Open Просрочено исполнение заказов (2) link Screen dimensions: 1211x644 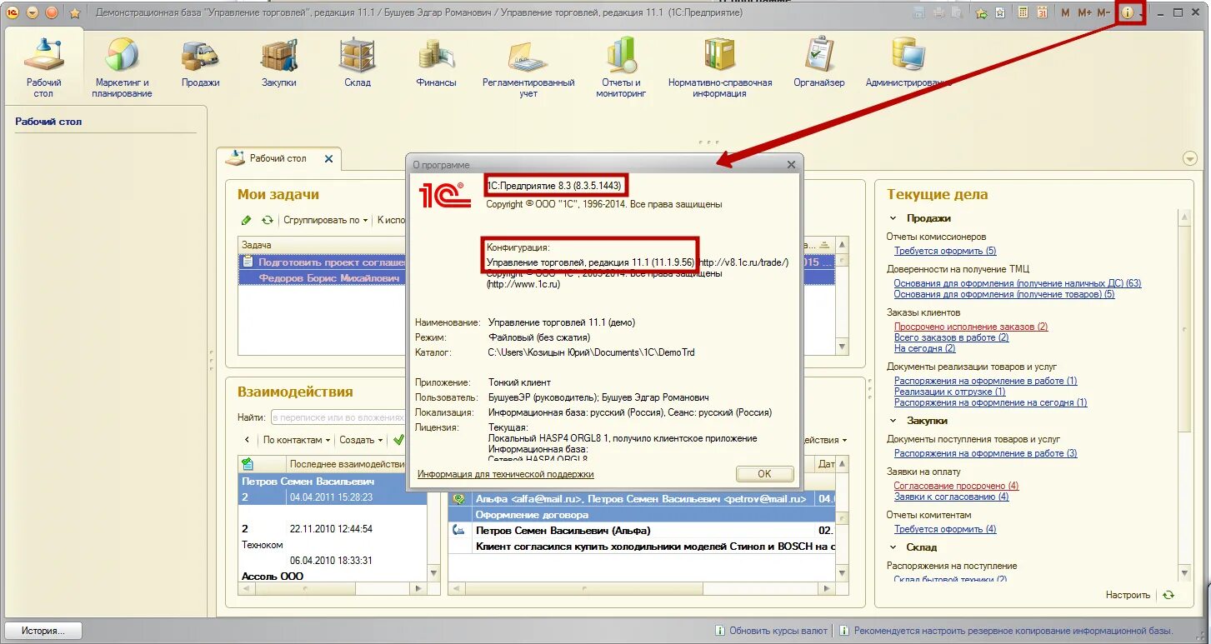(x=971, y=327)
